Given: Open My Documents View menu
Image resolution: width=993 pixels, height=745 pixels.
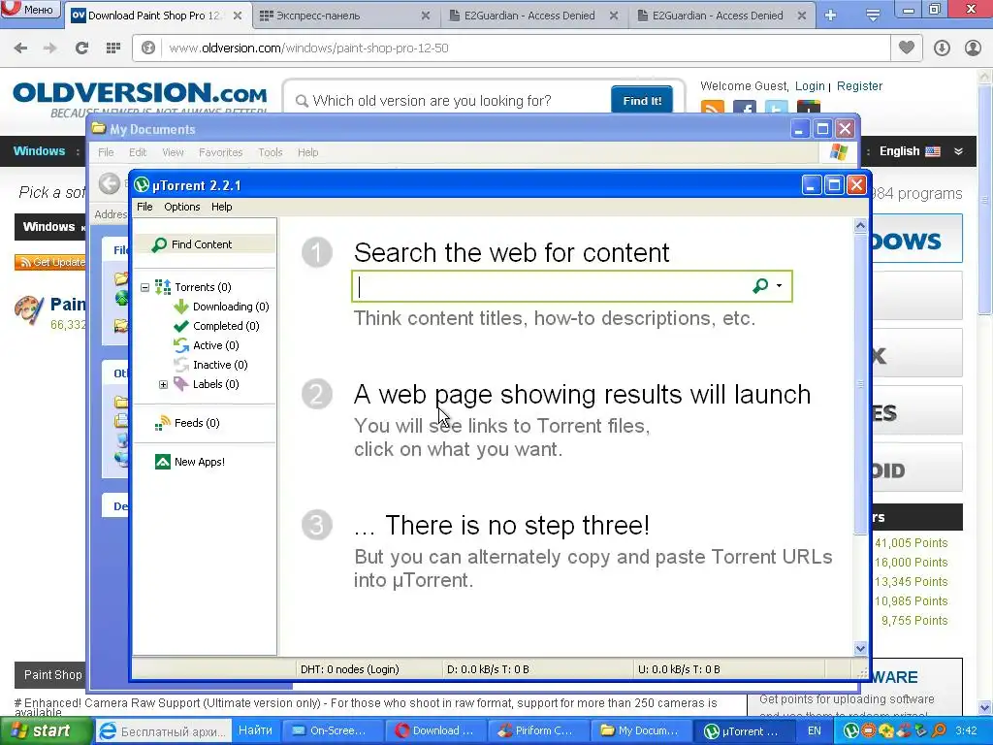Looking at the screenshot, I should pos(173,152).
